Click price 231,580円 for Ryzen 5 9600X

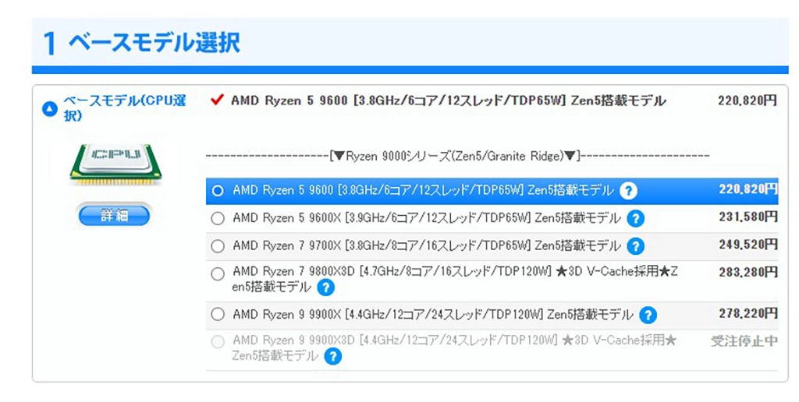tap(748, 217)
